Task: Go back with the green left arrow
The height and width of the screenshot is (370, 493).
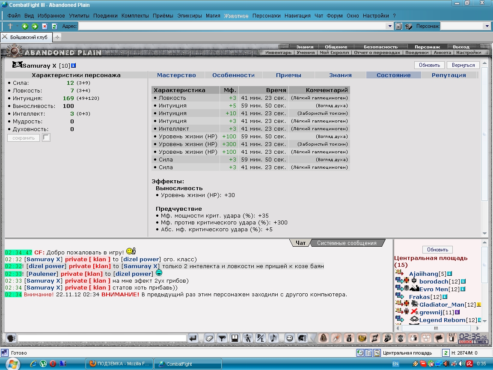Action: coord(25,27)
